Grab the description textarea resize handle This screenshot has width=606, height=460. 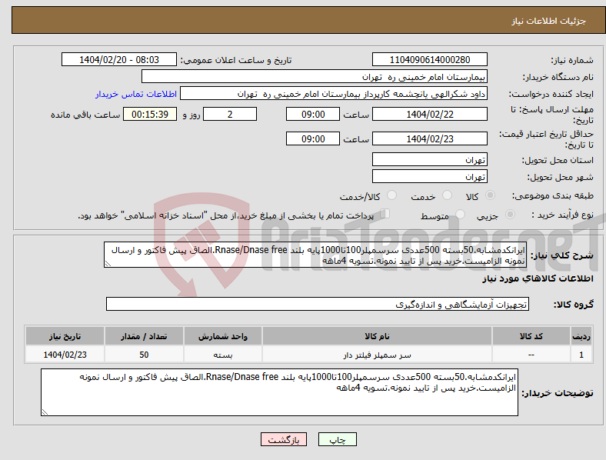tap(108, 264)
